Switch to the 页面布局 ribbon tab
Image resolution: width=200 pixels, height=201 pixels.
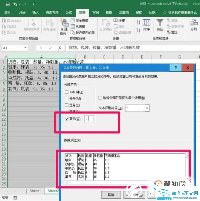click(52, 12)
